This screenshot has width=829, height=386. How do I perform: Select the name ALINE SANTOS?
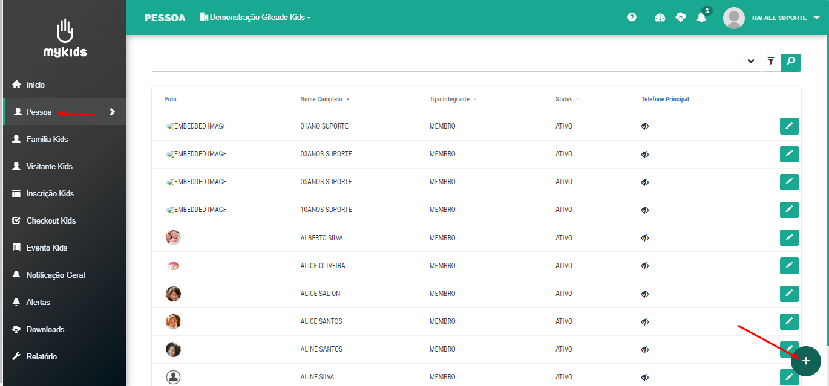pyautogui.click(x=321, y=349)
